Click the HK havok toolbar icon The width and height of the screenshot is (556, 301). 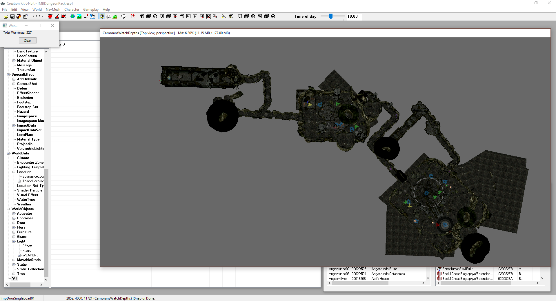86,17
